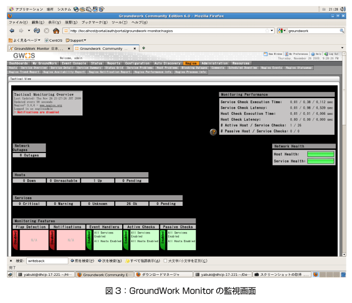Reload the page with the refresh icon
This screenshot has width=352, height=303.
[37, 31]
